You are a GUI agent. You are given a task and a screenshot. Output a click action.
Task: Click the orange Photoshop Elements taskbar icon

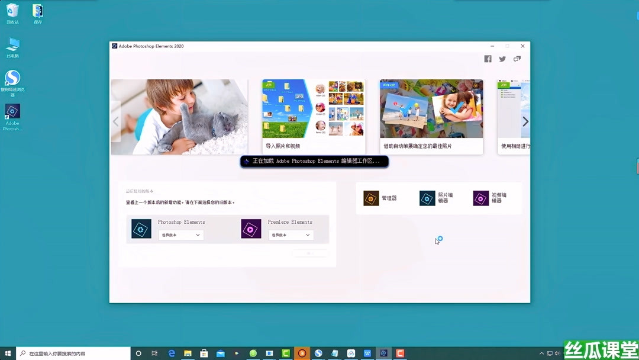pyautogui.click(x=302, y=353)
